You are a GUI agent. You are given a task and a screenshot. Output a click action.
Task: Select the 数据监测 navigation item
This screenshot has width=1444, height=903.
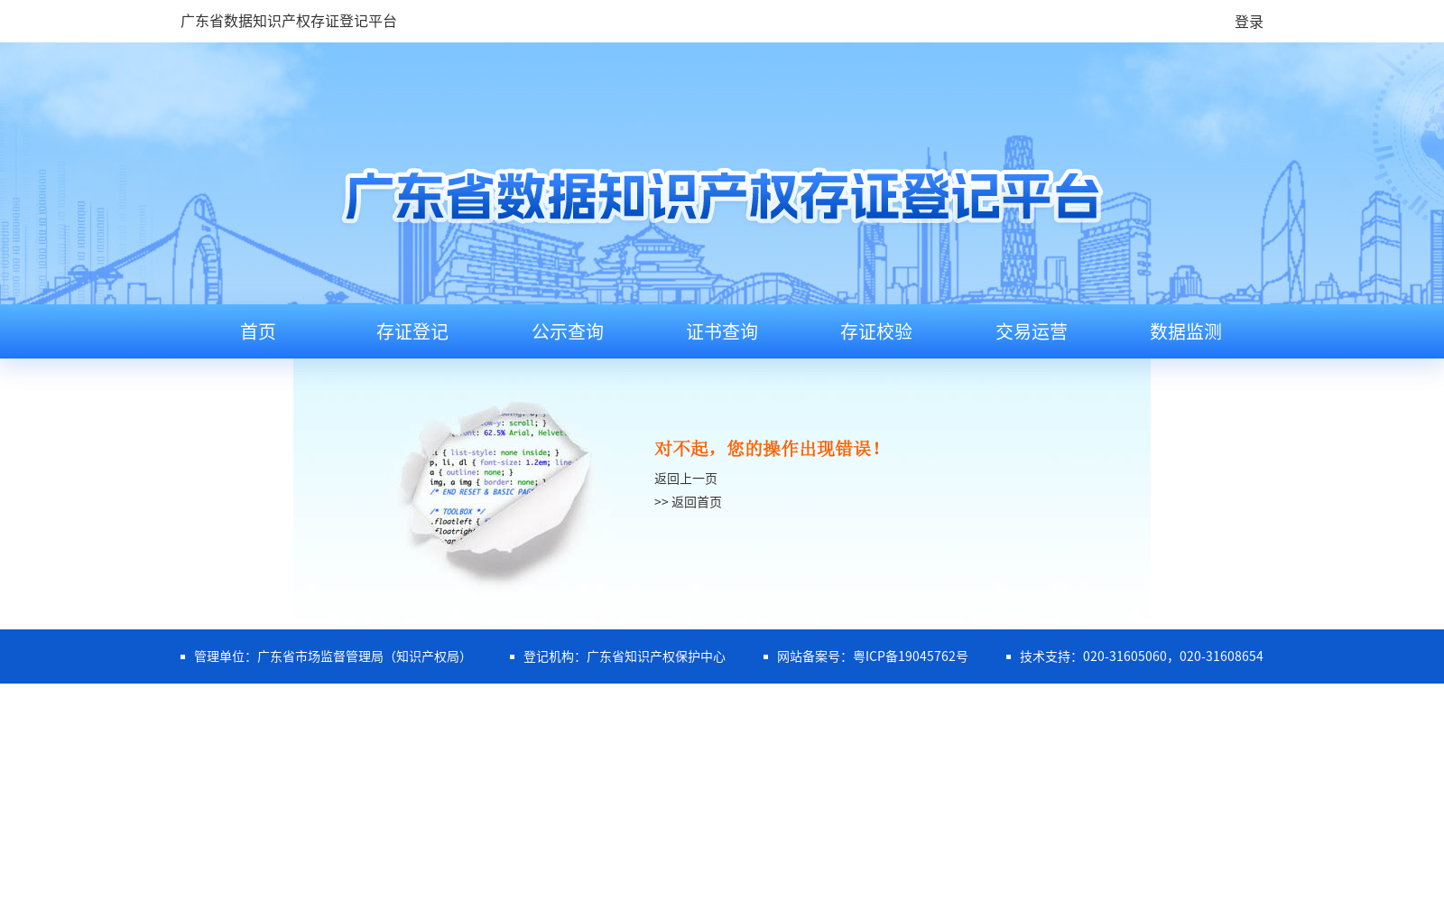1184,331
